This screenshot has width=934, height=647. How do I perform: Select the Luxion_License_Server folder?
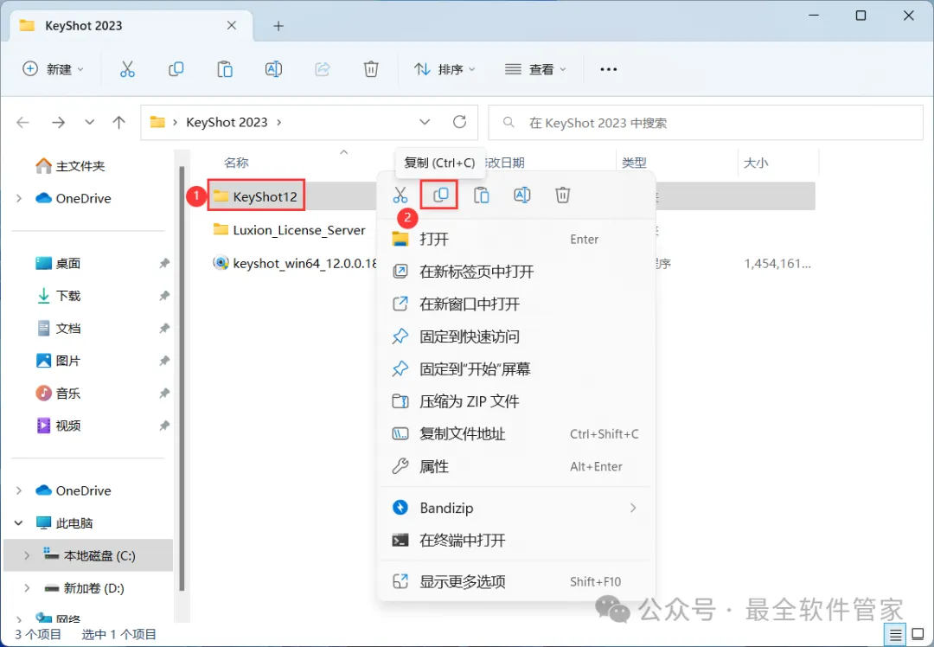click(x=290, y=230)
